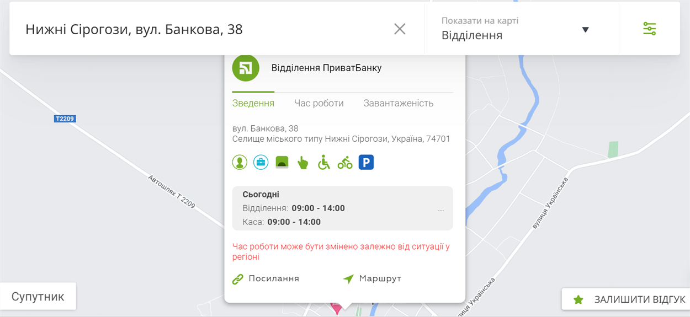Click the bicycle parking icon
Screen dimensions: 690x317
tap(345, 162)
